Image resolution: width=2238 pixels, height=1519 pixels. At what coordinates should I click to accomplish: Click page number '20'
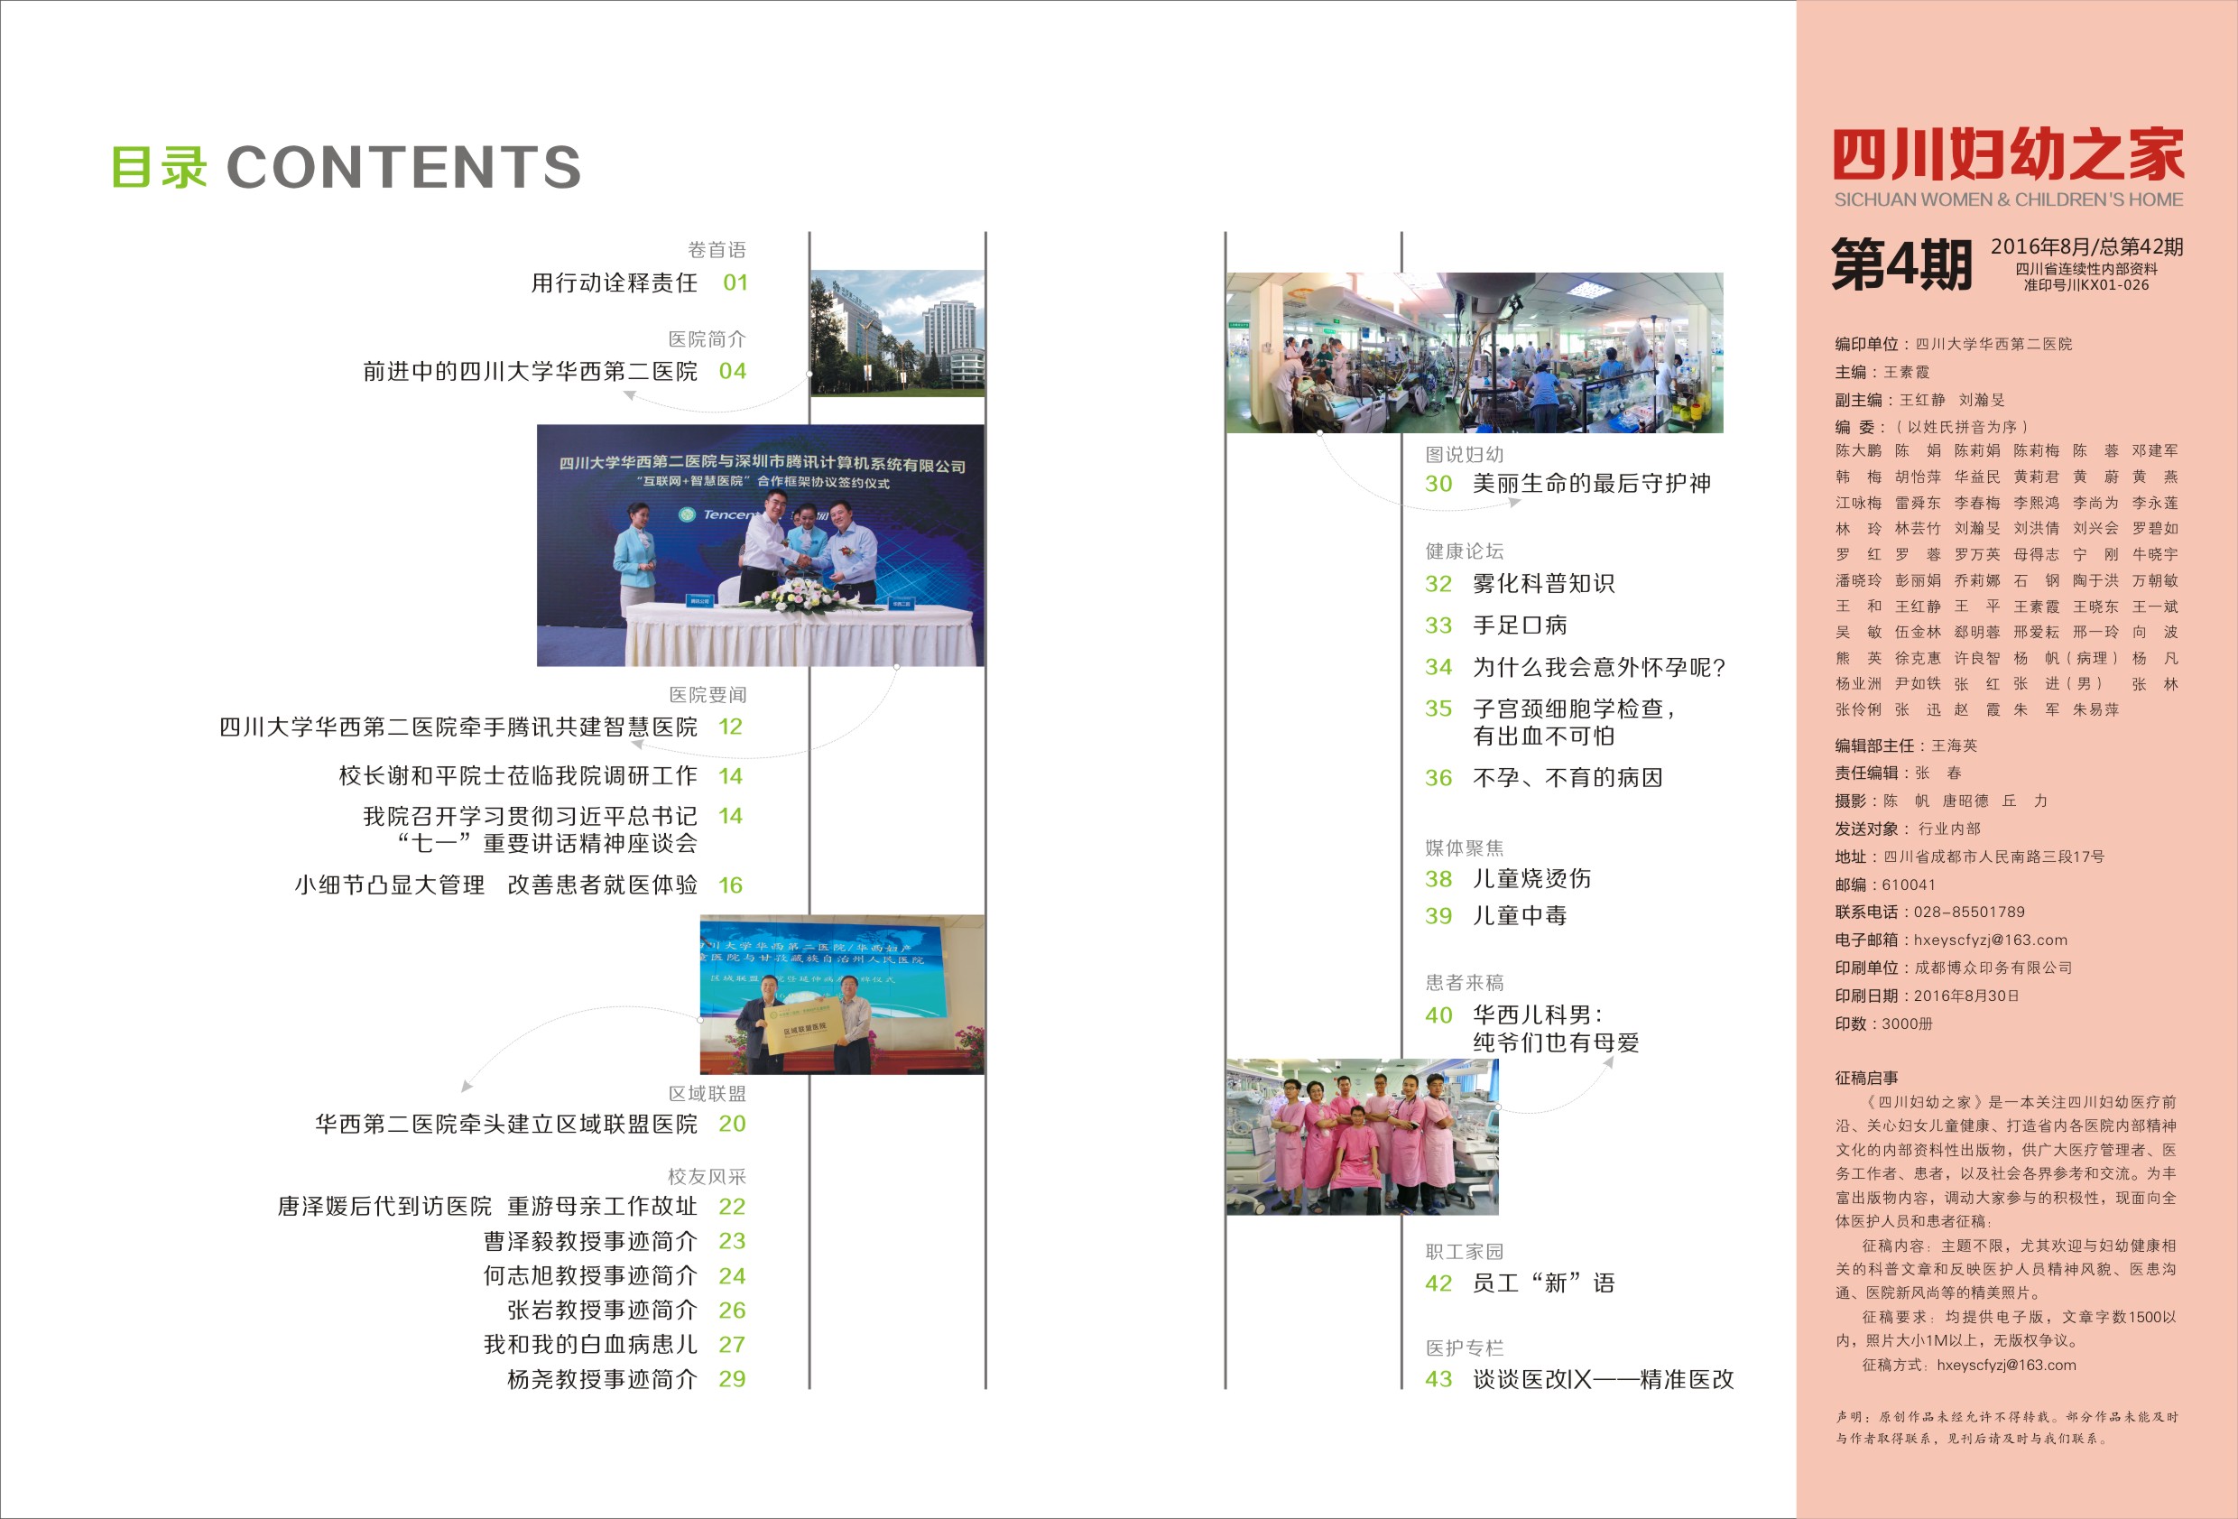(x=733, y=1124)
